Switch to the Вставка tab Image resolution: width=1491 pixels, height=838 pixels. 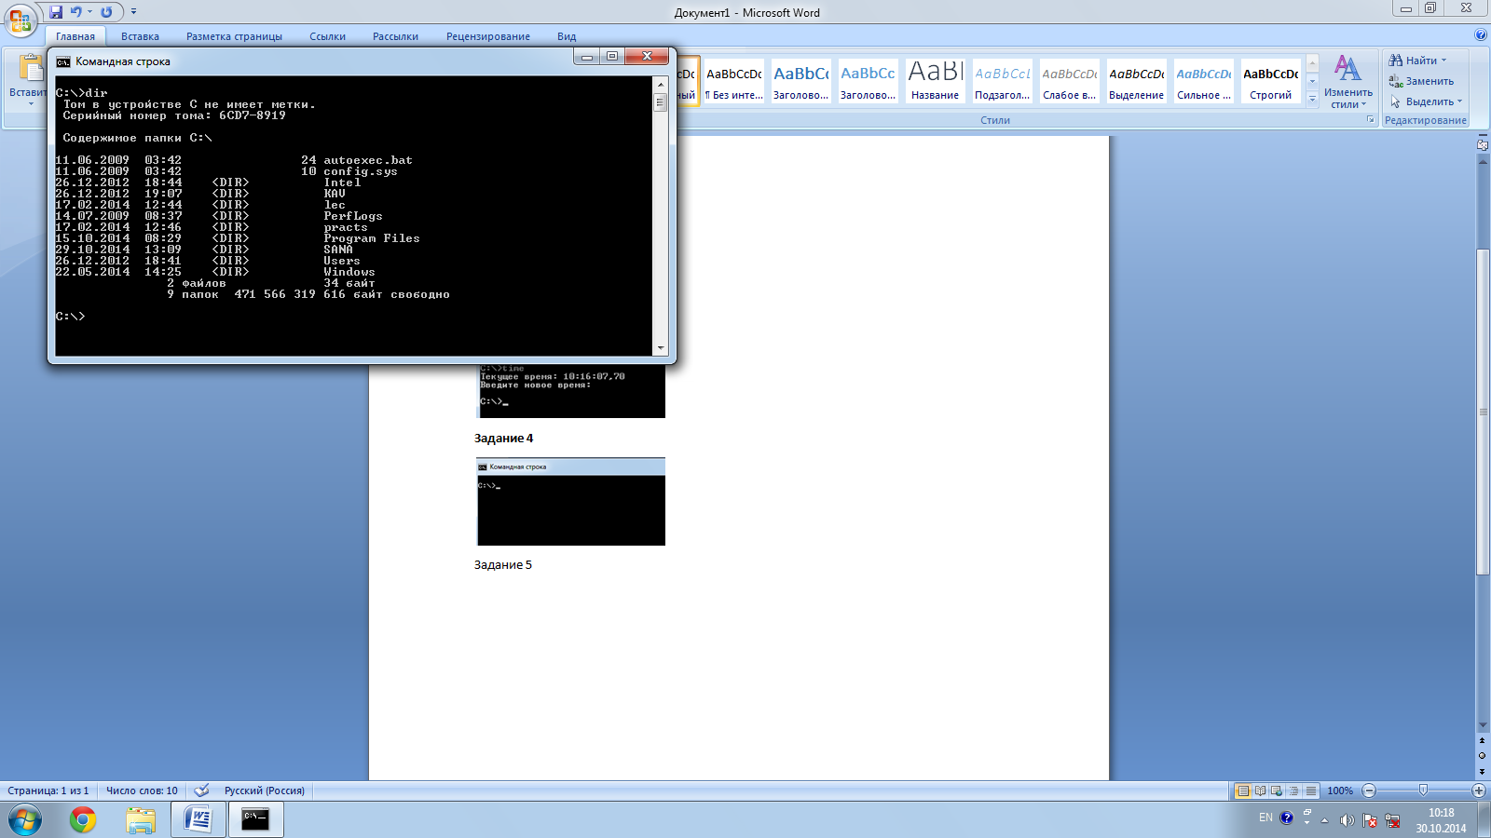(140, 36)
